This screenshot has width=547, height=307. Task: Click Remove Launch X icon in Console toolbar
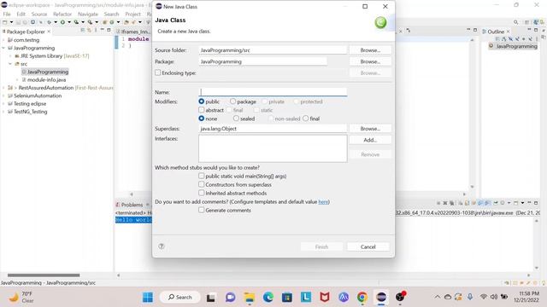(x=445, y=203)
